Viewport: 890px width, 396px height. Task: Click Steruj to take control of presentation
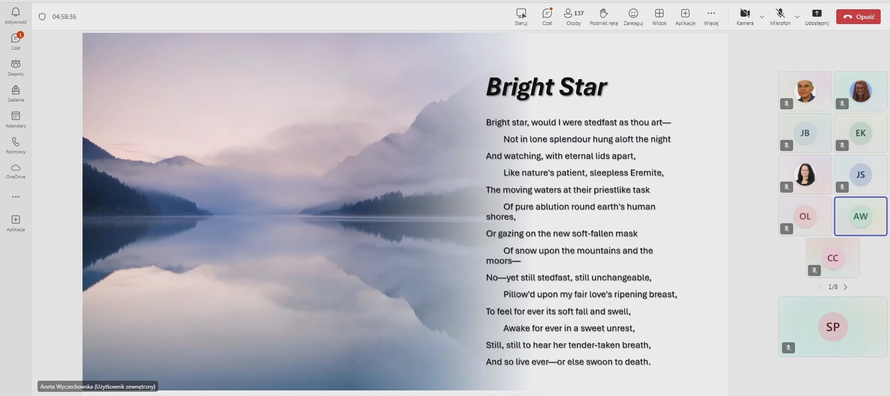coord(521,17)
